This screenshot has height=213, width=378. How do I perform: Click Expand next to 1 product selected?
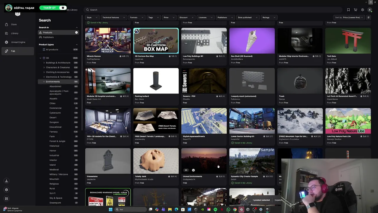278,200
